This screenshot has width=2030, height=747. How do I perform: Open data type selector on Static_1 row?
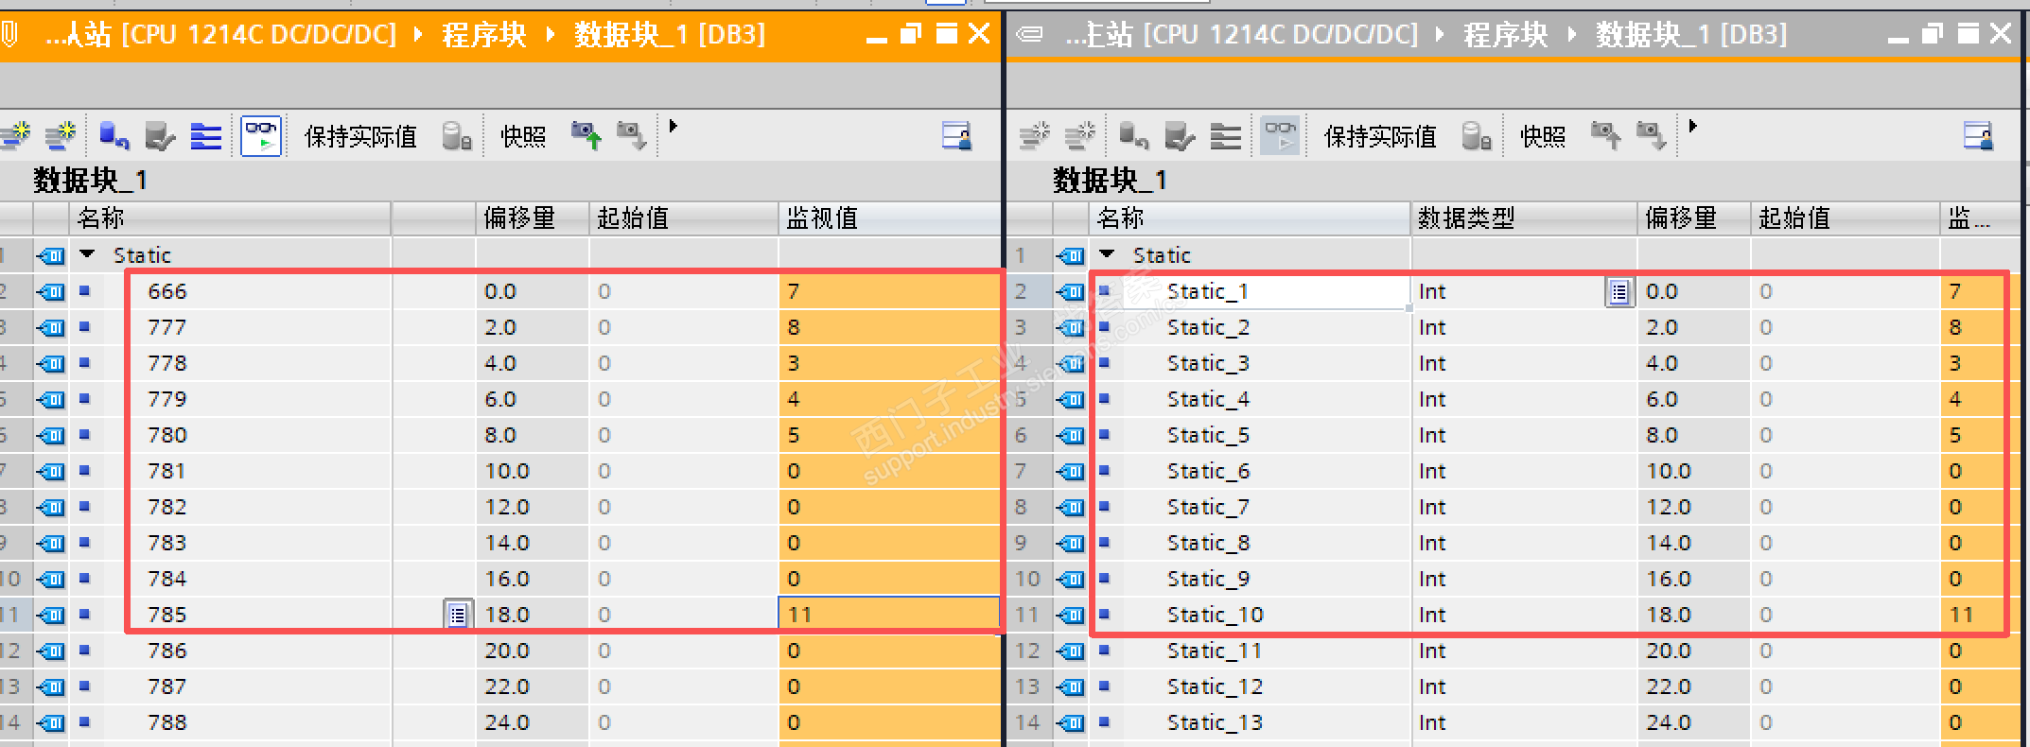click(x=1619, y=292)
